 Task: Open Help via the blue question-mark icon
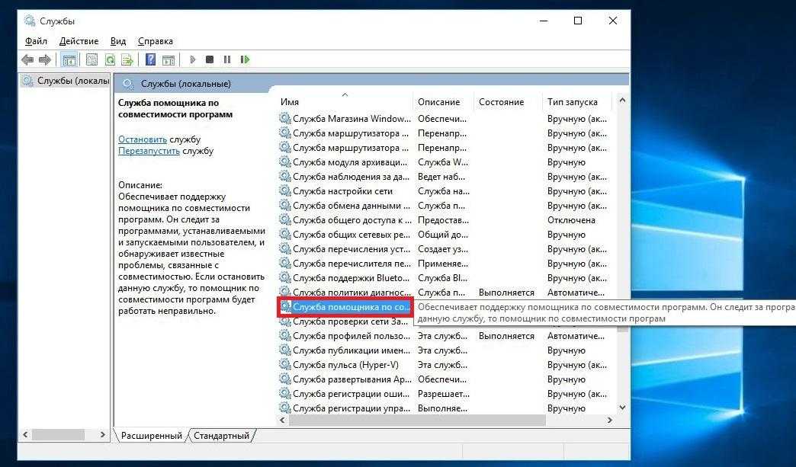151,59
